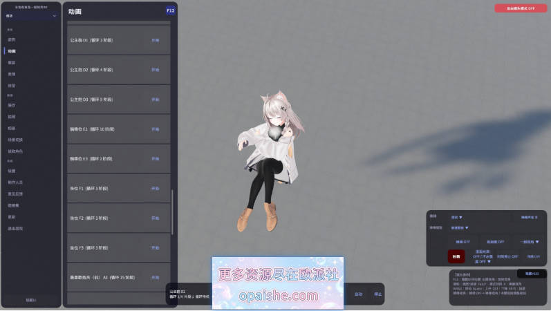The width and height of the screenshot is (551, 311).
Task: Click 开始 on the F1 (循环 3 阶段) row
Action: point(156,189)
